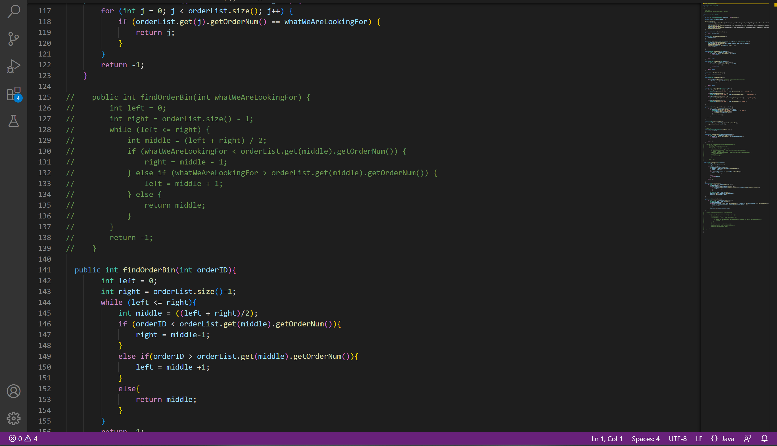The height and width of the screenshot is (446, 777).
Task: Click the Accounts icon
Action: point(13,391)
